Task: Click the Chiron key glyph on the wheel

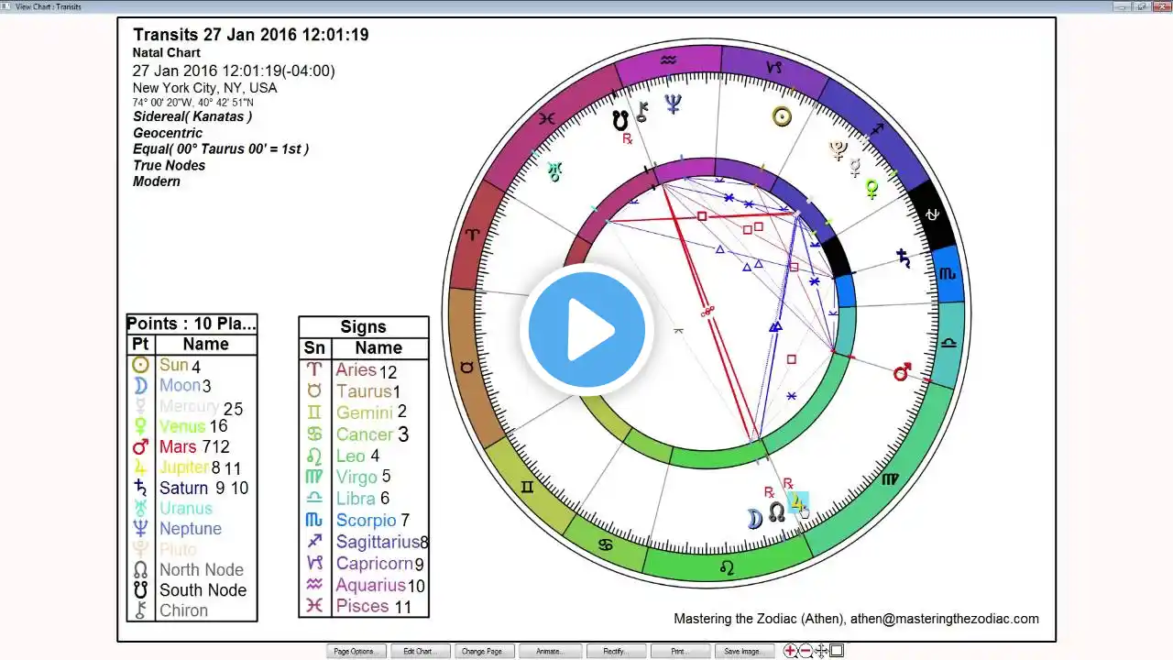Action: click(x=643, y=112)
